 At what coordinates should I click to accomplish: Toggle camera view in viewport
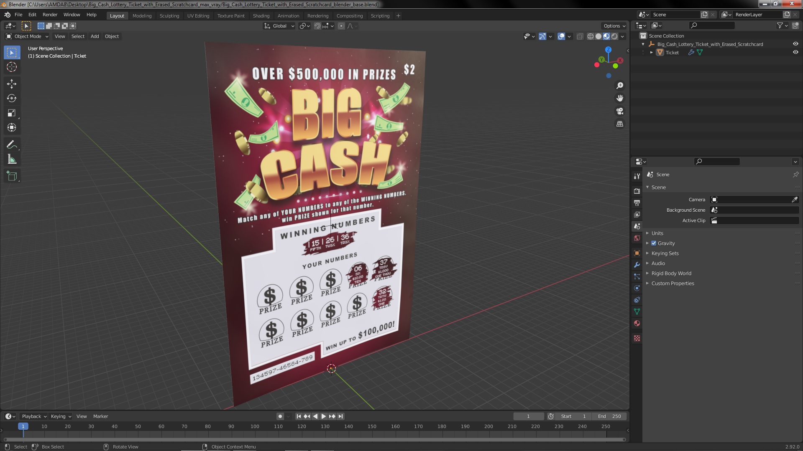[620, 111]
